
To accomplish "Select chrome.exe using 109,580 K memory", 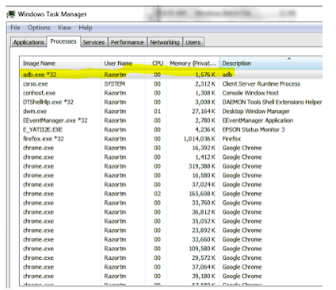I will tap(171, 249).
